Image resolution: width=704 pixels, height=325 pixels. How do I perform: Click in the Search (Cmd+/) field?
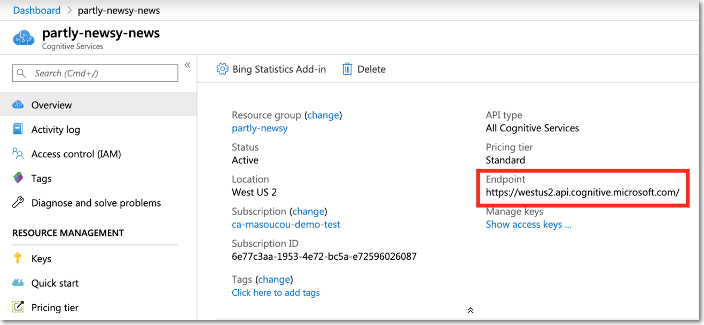[95, 73]
